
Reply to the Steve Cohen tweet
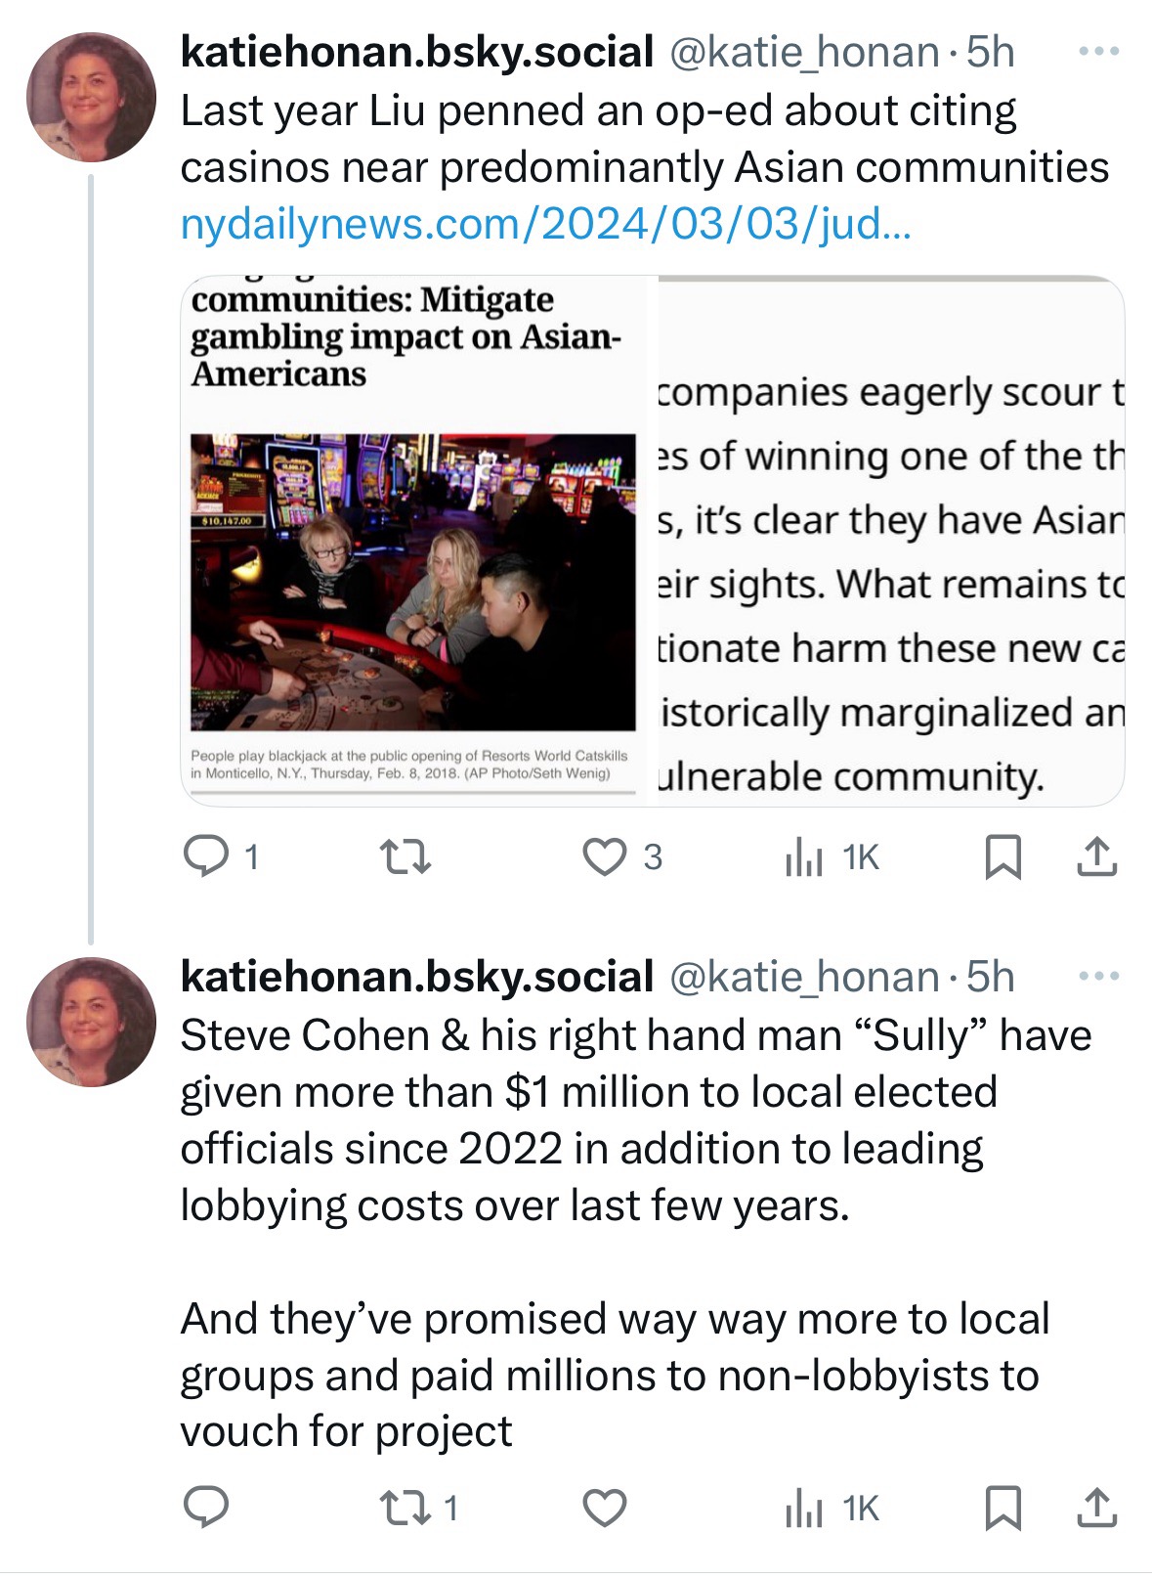[207, 1508]
